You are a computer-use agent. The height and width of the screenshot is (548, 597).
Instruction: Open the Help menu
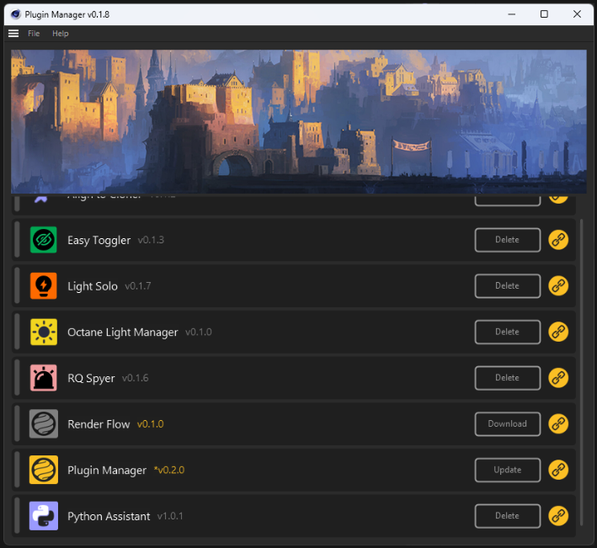click(x=60, y=34)
